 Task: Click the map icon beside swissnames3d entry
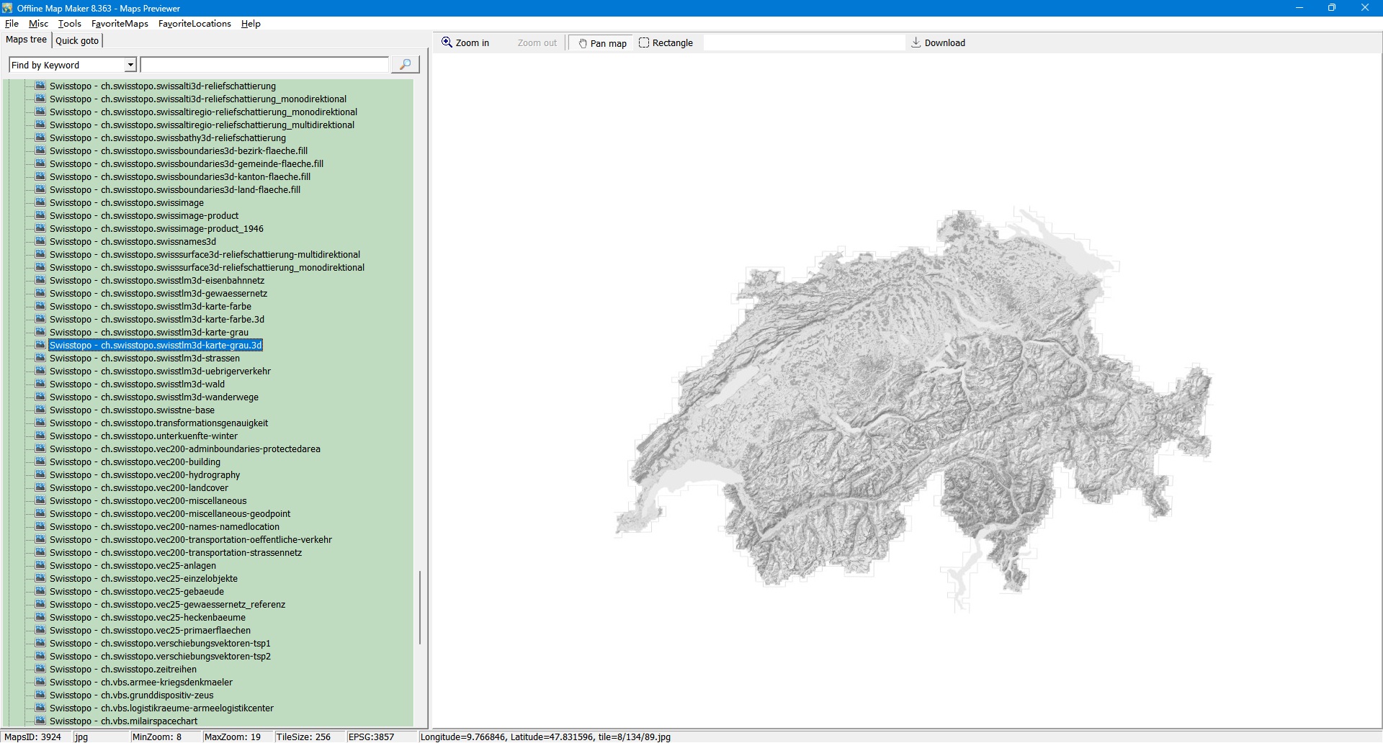pyautogui.click(x=41, y=242)
